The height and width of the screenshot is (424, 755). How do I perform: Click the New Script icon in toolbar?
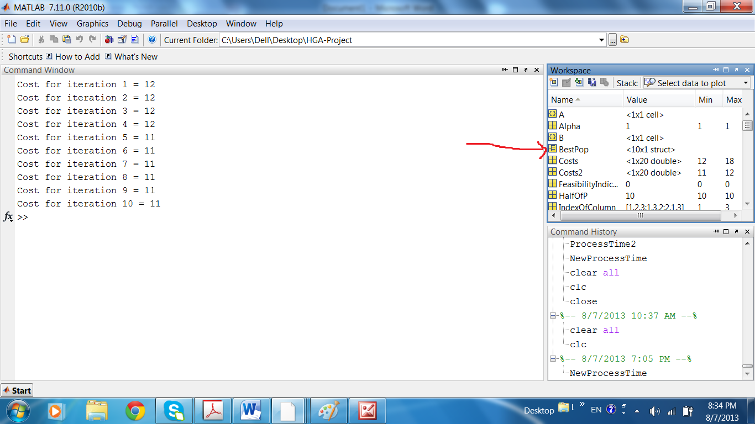[11, 39]
